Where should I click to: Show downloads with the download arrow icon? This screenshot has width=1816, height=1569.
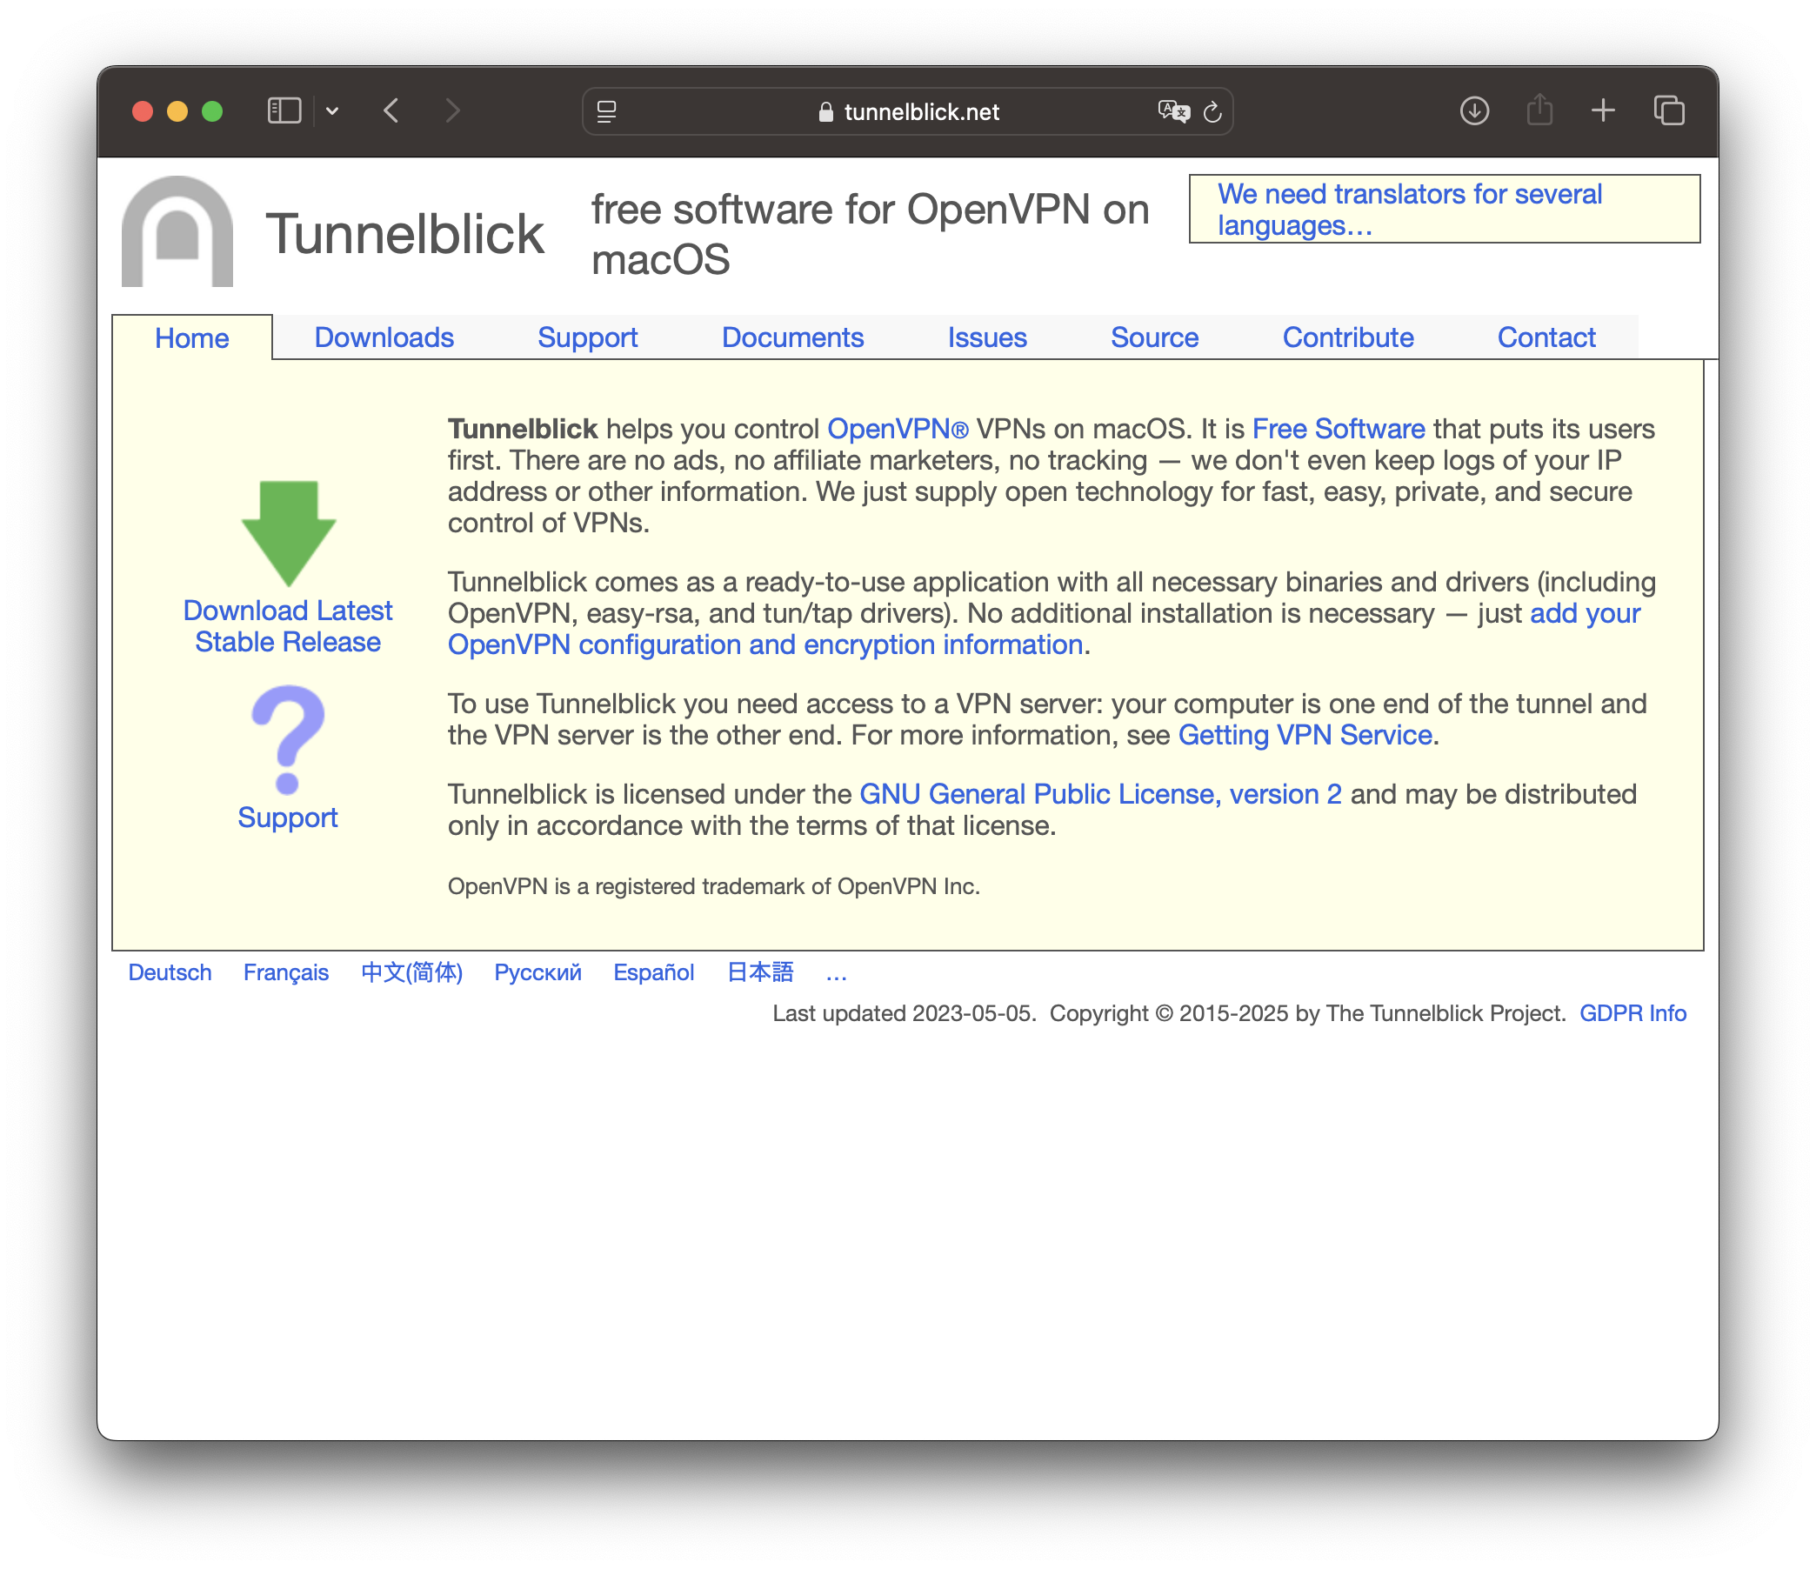click(1474, 111)
